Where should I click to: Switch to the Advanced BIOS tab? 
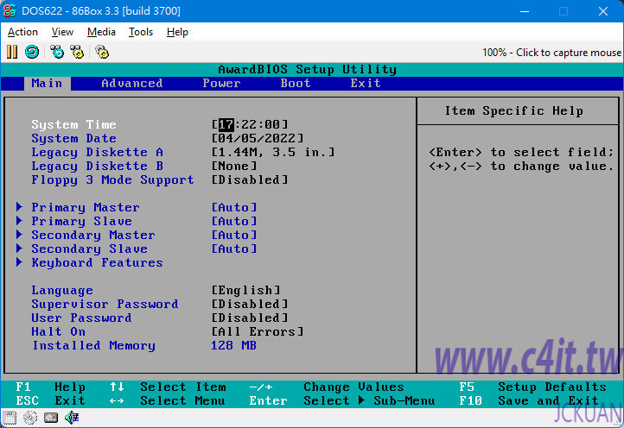click(x=132, y=84)
